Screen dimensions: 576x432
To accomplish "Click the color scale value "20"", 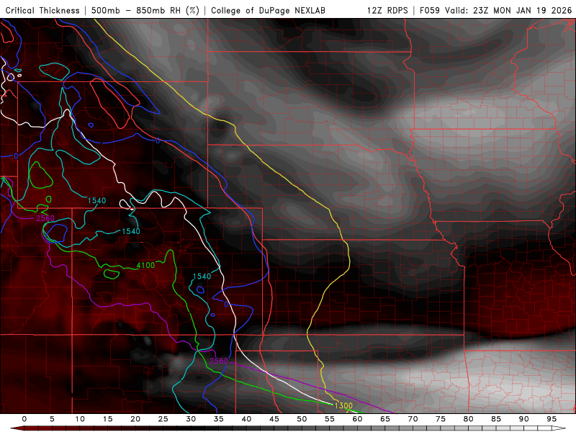I will [x=135, y=419].
